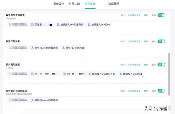Image resolution: width=175 pixels, height=114 pixels.
Task: Toggle the 我协作的线索 switch
Action: tap(161, 41)
